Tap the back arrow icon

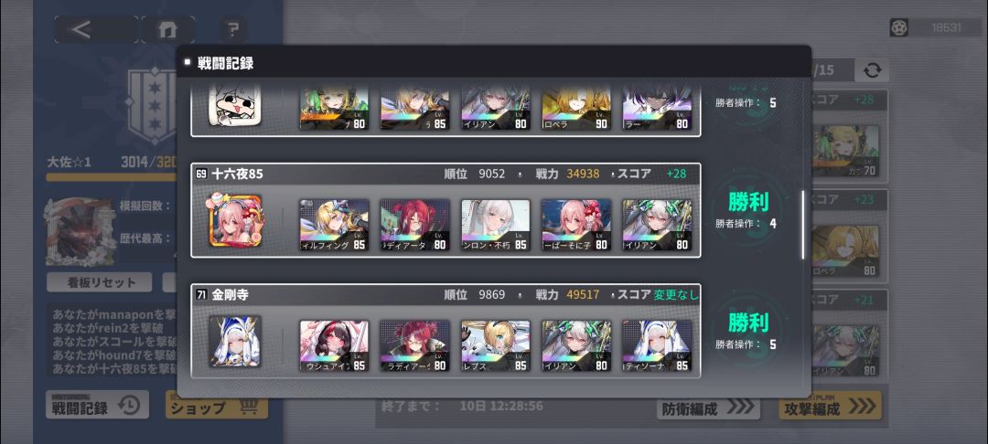tap(81, 29)
